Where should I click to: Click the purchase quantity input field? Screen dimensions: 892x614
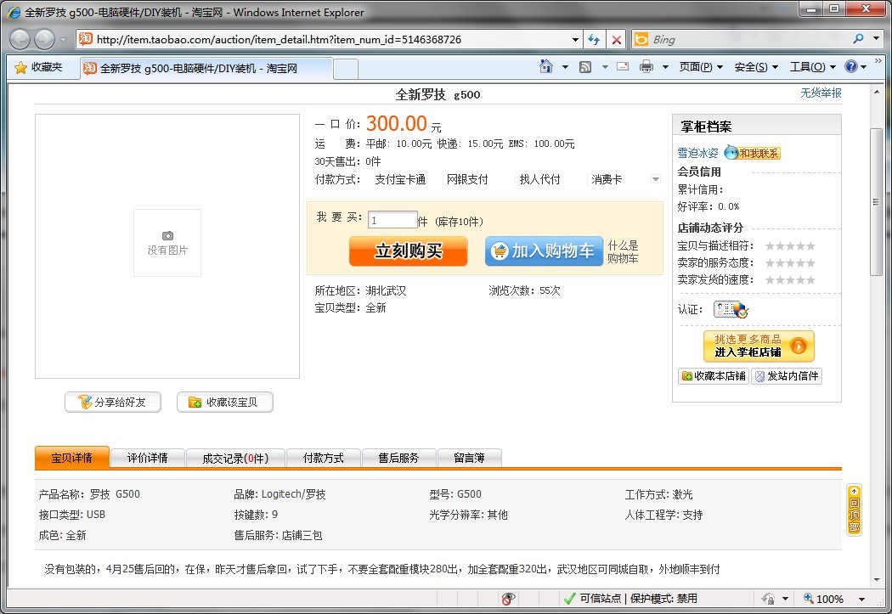pos(392,220)
